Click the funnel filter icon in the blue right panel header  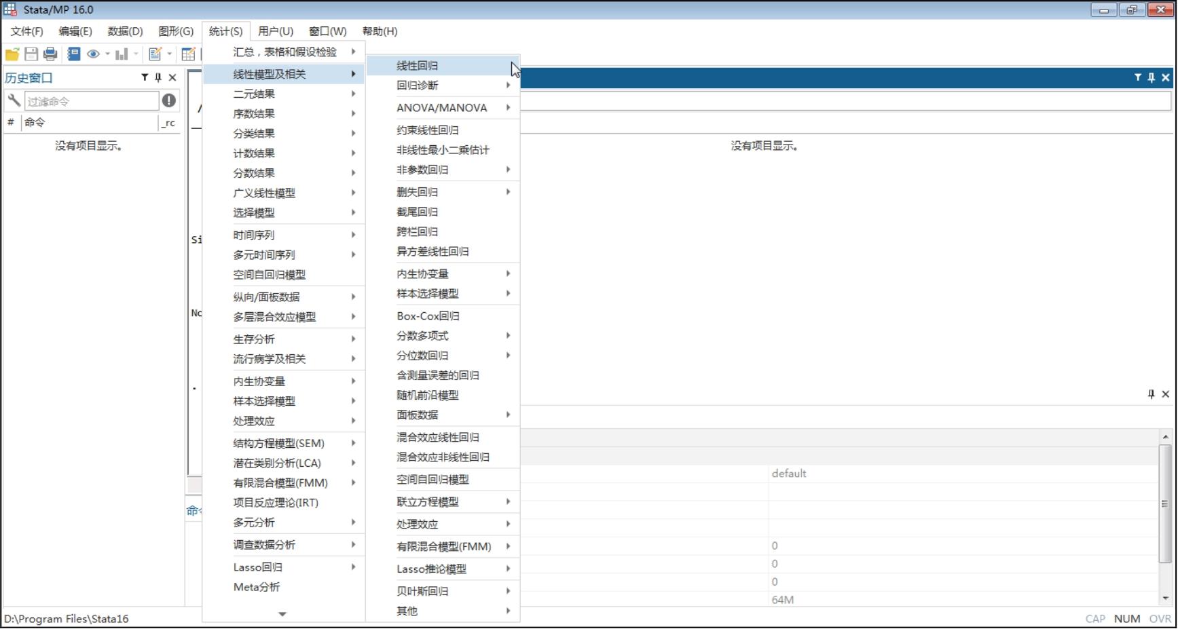1138,77
